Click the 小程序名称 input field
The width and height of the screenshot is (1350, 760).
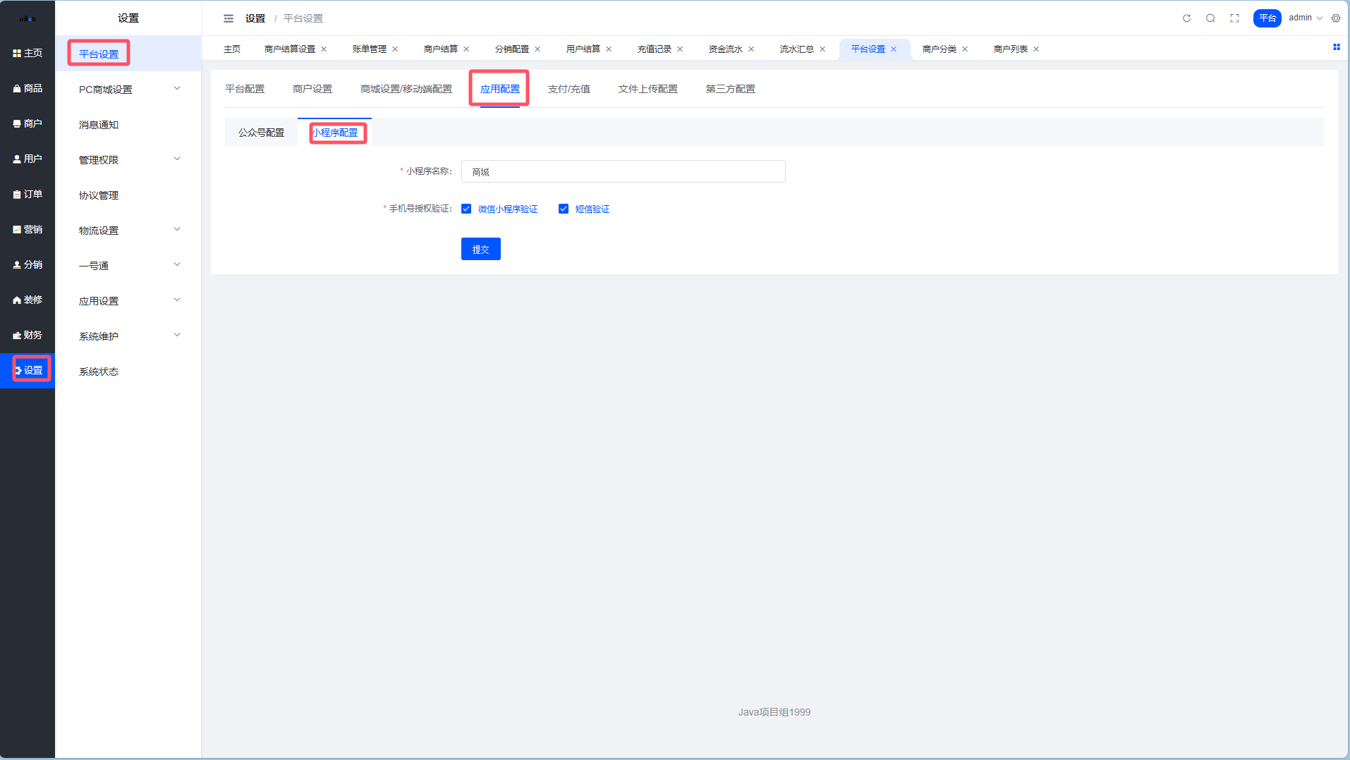point(623,171)
